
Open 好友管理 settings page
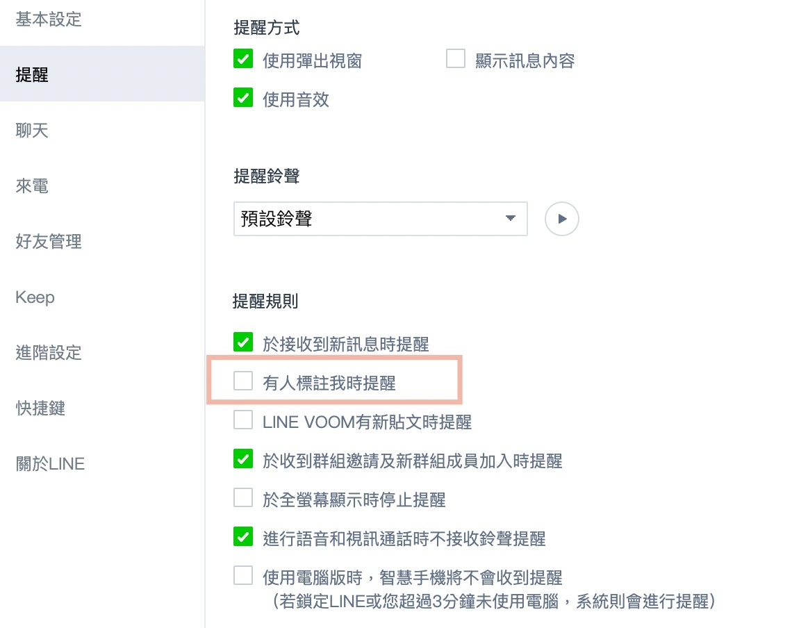click(49, 241)
